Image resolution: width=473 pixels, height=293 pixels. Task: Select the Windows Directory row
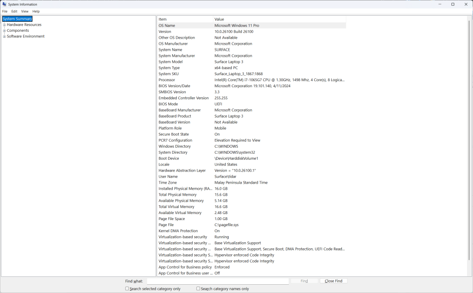(252, 146)
